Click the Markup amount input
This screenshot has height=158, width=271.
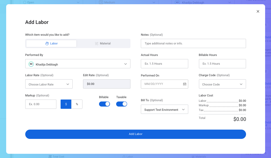coord(41,104)
